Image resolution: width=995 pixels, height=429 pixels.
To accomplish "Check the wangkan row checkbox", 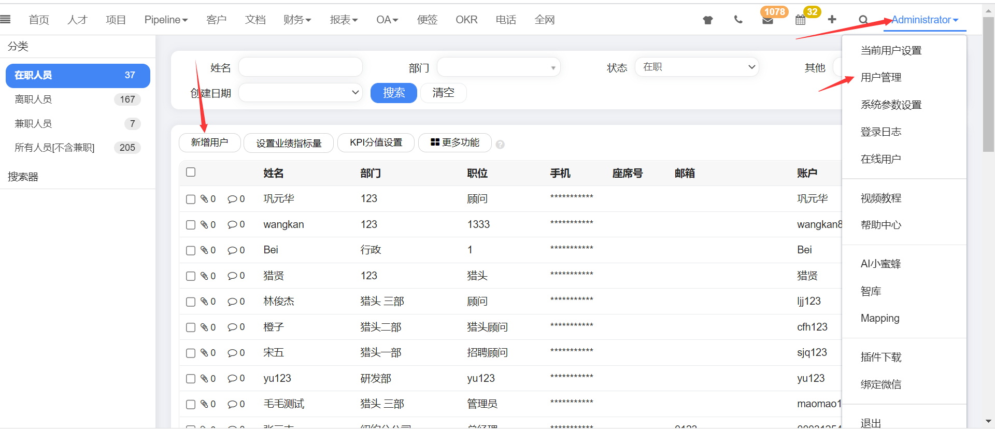I will pos(191,225).
